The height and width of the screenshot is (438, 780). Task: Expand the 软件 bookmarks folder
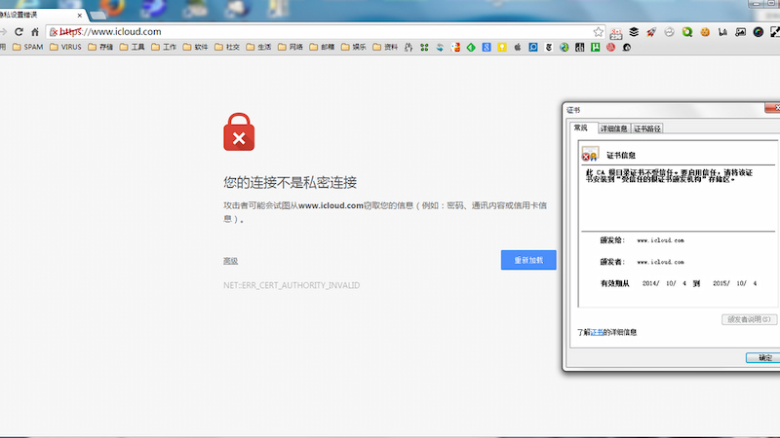click(196, 47)
